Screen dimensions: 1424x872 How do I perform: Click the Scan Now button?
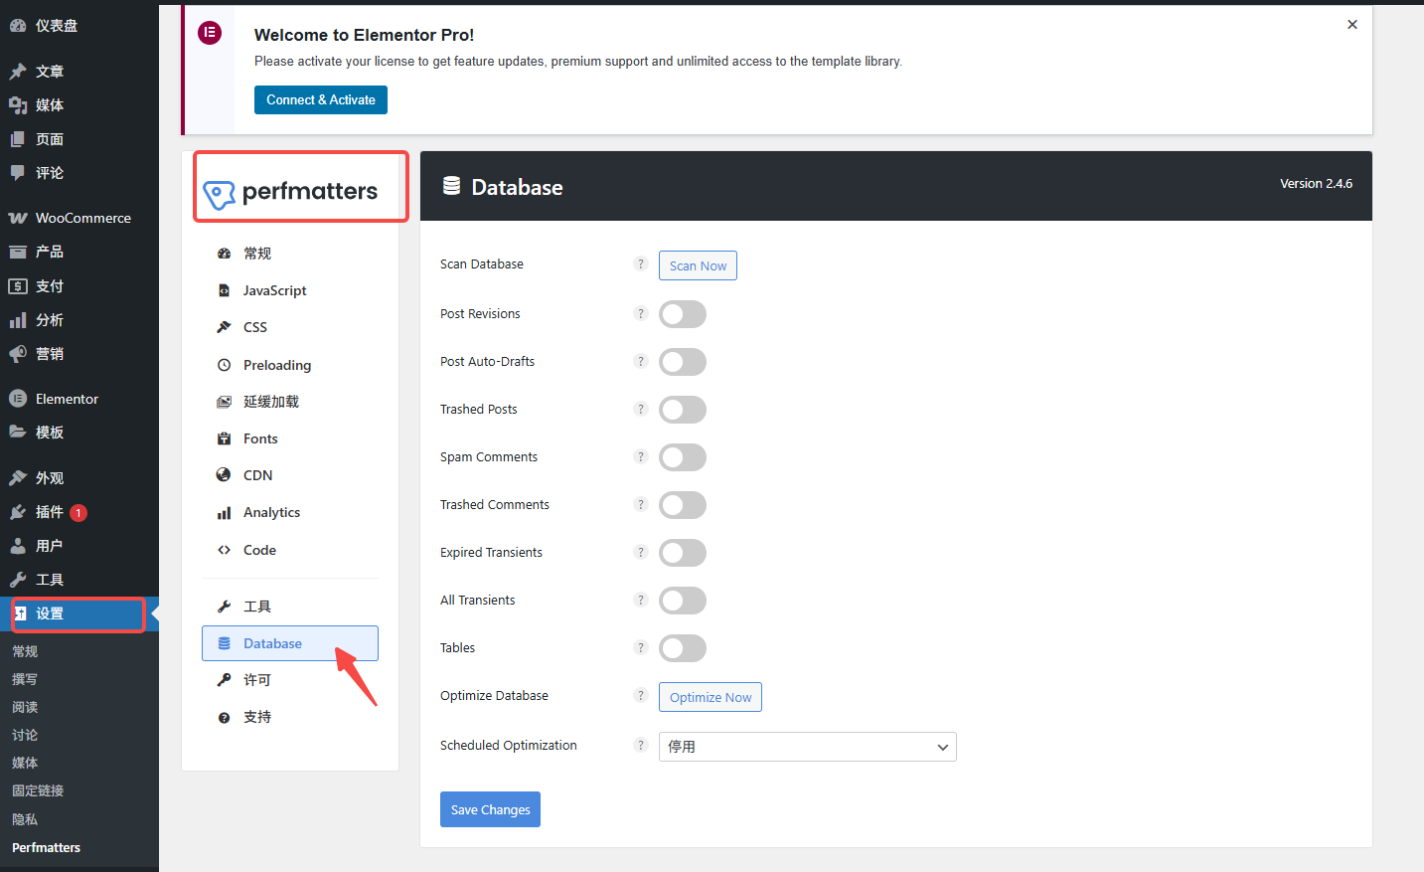[x=697, y=264]
